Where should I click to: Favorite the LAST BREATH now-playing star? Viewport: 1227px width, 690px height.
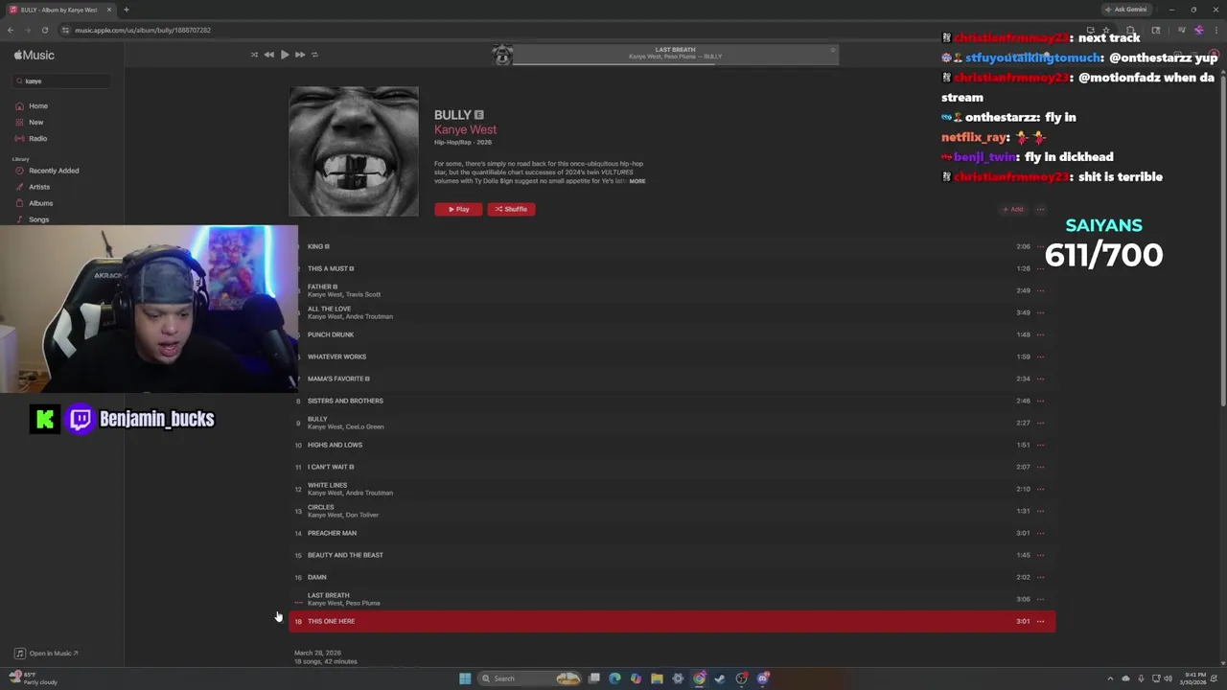click(832, 50)
